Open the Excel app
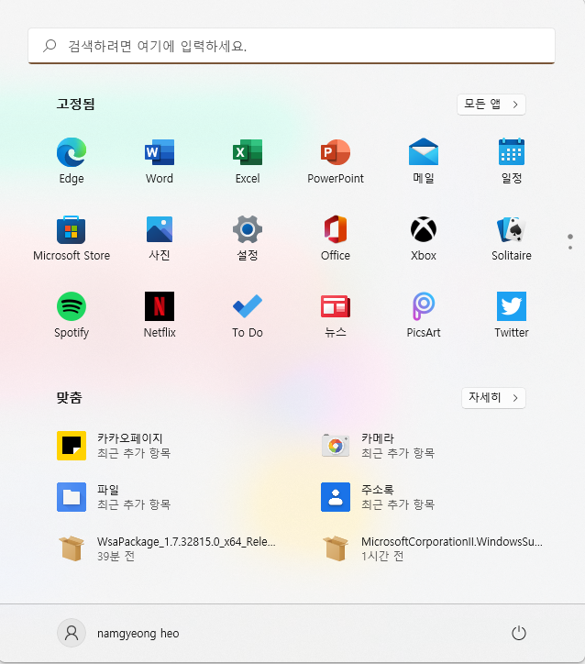This screenshot has width=585, height=664. pyautogui.click(x=248, y=160)
